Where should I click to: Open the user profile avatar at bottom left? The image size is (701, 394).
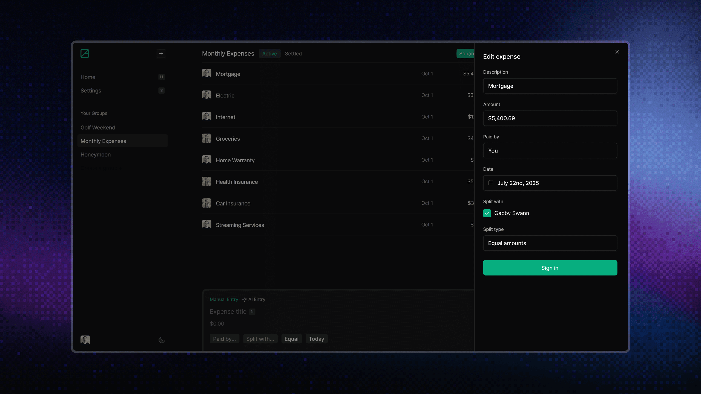click(x=85, y=340)
